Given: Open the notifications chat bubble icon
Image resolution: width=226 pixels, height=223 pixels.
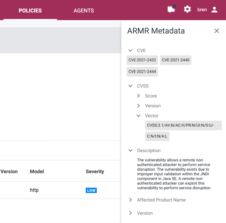Looking at the screenshot, I should (x=171, y=10).
